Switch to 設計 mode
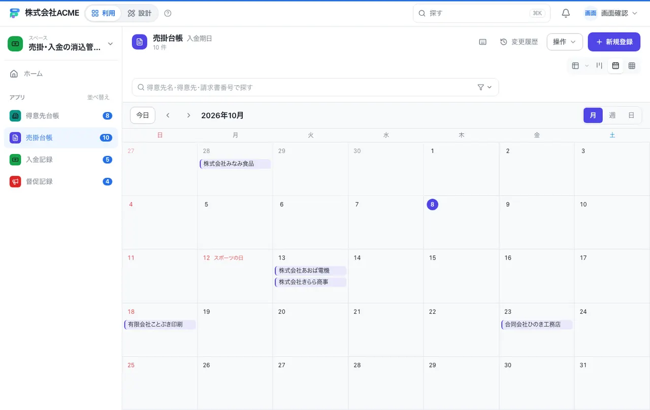This screenshot has width=650, height=410. [140, 13]
